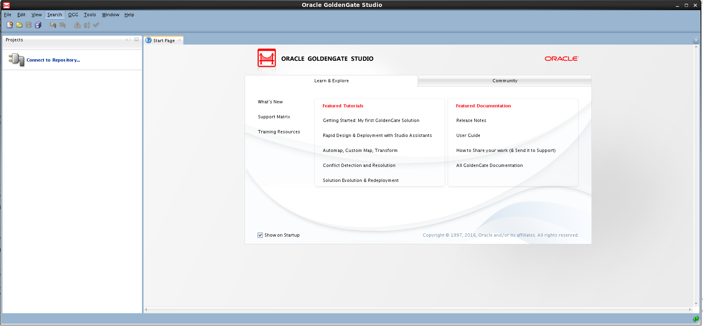Open the OGG menu

click(x=73, y=15)
